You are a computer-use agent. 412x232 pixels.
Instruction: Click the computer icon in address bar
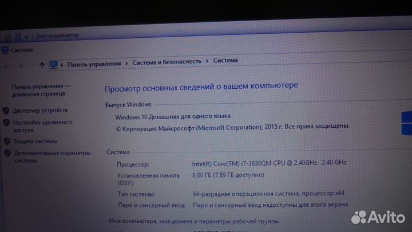coord(54,64)
